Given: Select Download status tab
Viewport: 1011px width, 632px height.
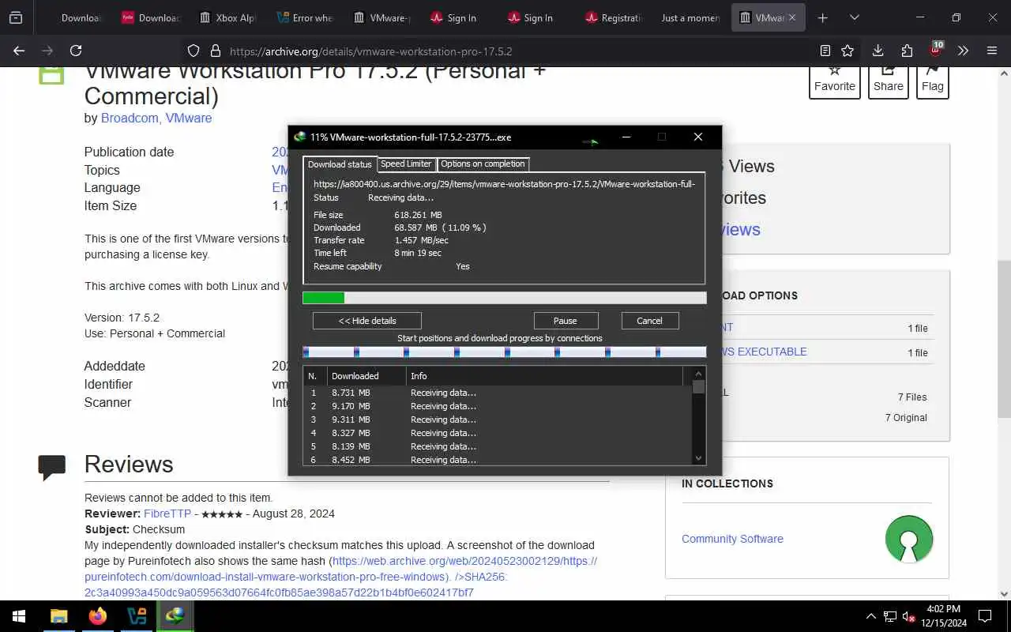Looking at the screenshot, I should point(340,164).
